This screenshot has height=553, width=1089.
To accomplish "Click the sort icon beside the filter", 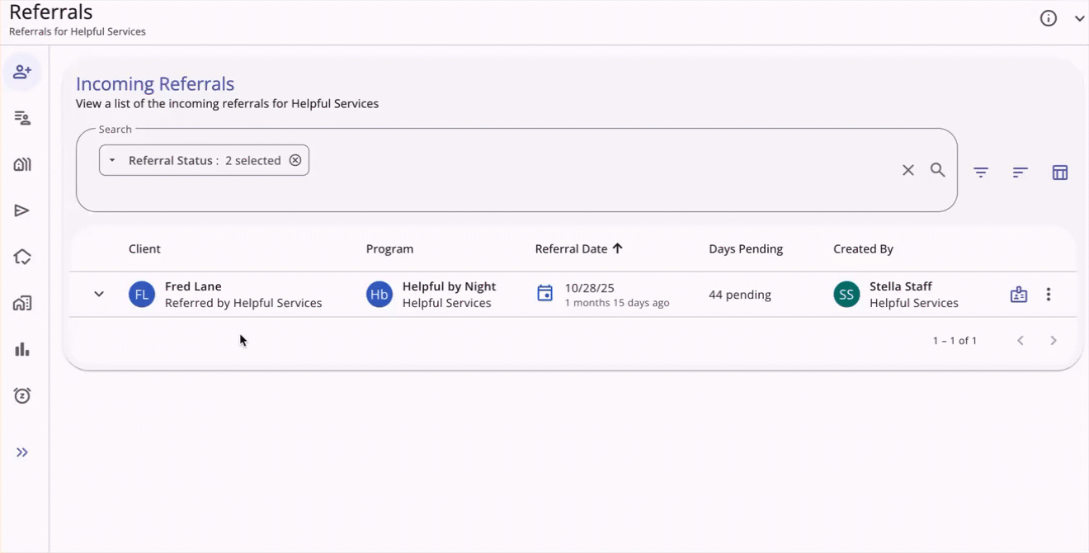I will point(1021,172).
